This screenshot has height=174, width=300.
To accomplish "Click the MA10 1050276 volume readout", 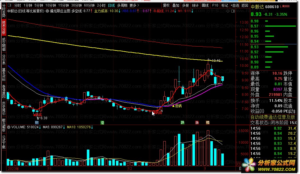I will point(80,127).
